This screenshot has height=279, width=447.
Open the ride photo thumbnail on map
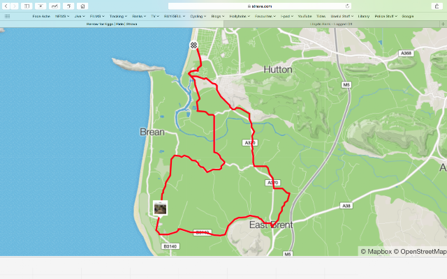[x=160, y=209]
